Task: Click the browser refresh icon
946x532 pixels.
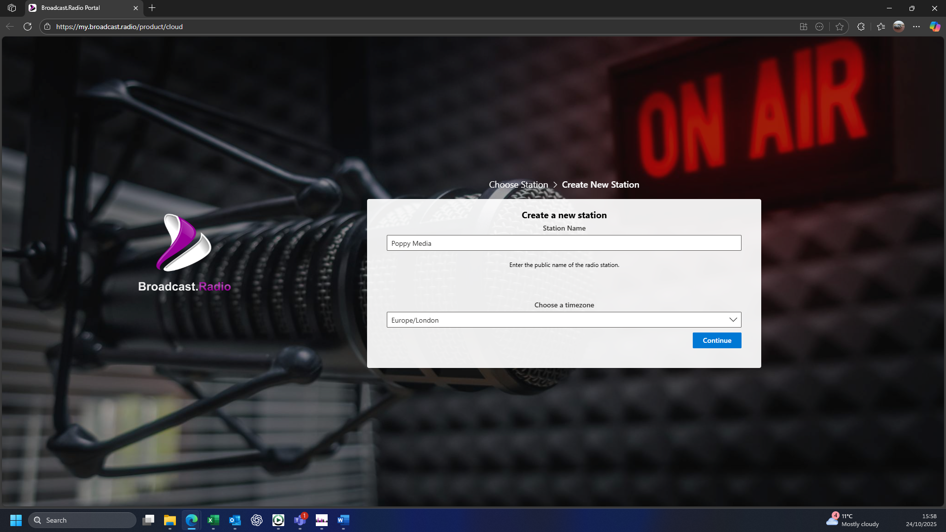Action: tap(28, 27)
